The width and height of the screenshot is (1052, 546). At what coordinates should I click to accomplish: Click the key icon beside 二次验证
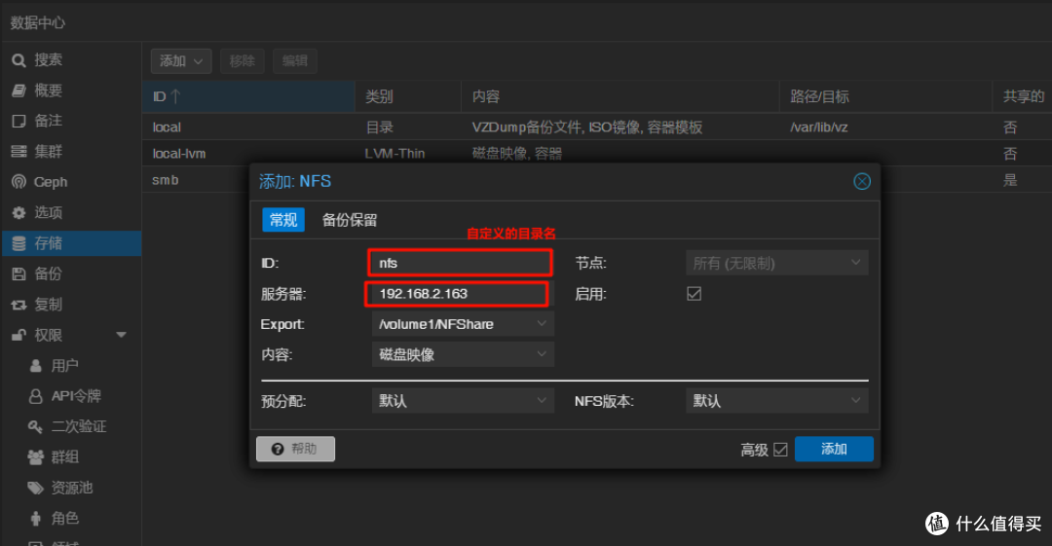point(36,426)
